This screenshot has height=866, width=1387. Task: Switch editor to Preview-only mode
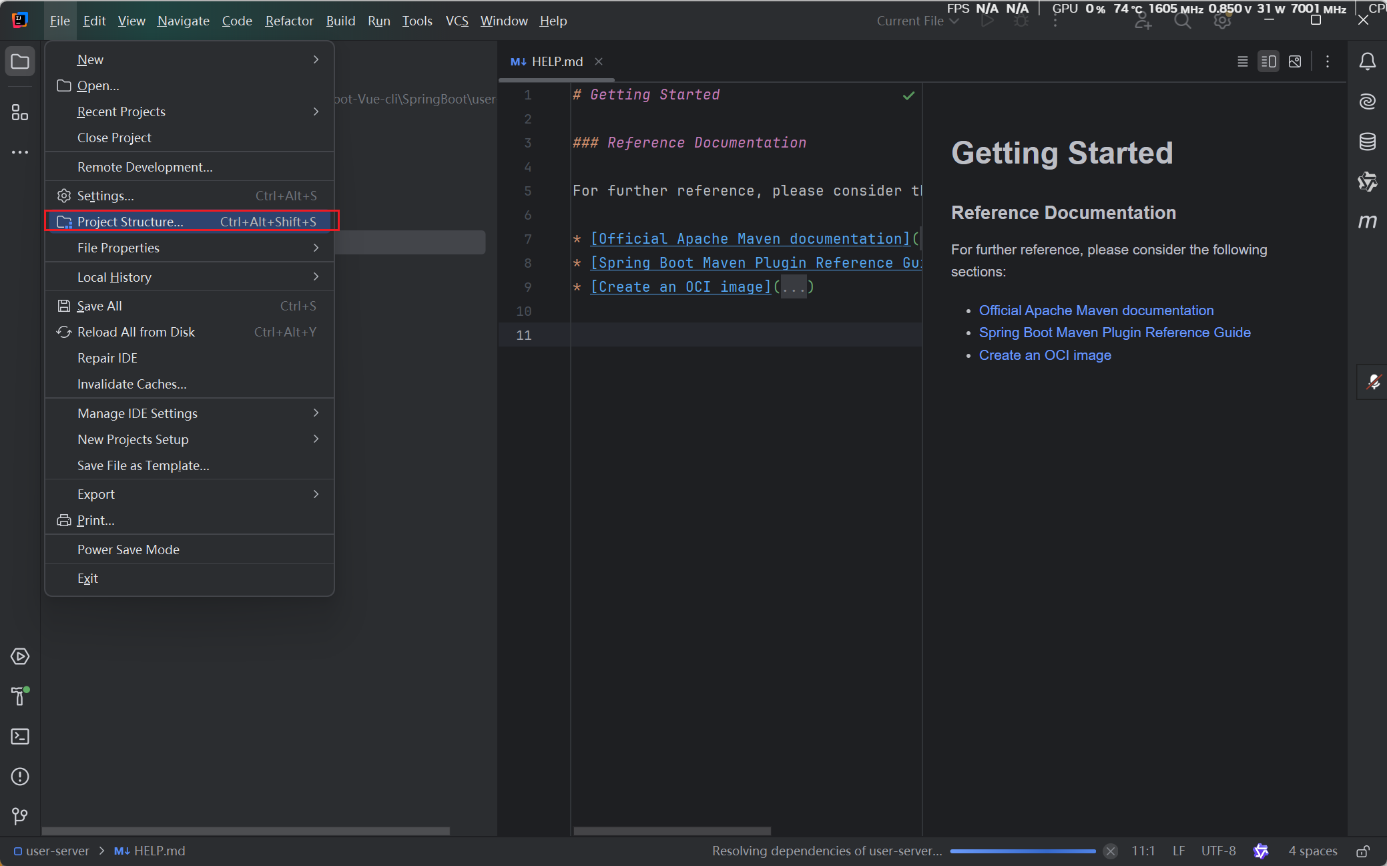pyautogui.click(x=1295, y=61)
